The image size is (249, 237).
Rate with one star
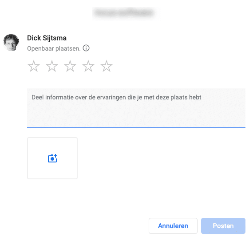click(34, 66)
